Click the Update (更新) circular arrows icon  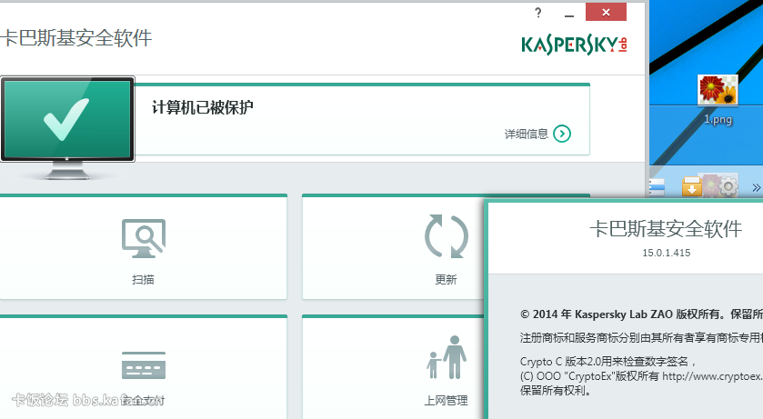point(447,236)
